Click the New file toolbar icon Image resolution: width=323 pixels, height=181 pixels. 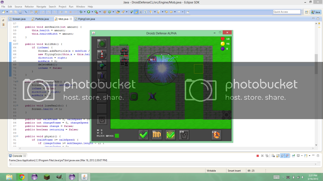point(3,12)
